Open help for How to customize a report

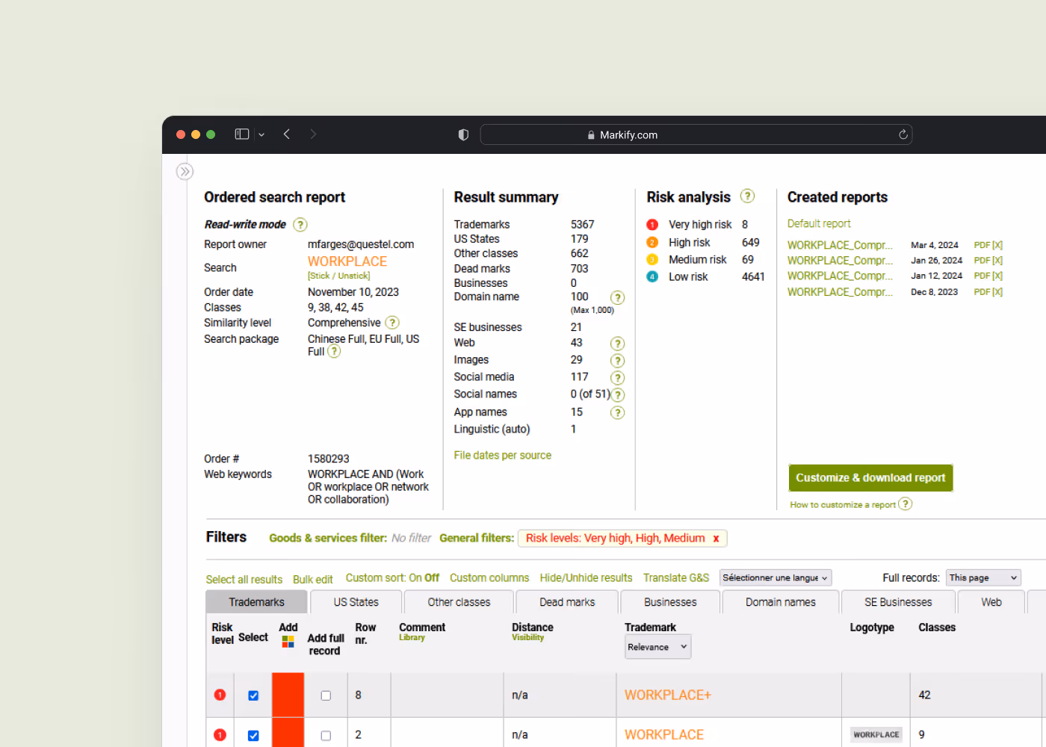click(x=905, y=503)
